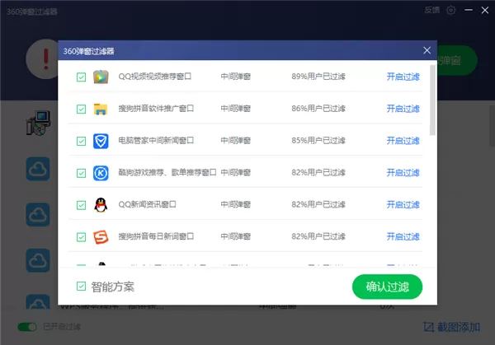
Task: Close the 360弹窗过滤器 dialog
Action: pos(427,50)
